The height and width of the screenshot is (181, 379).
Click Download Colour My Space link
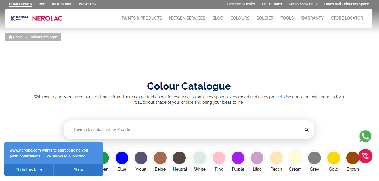tap(347, 4)
